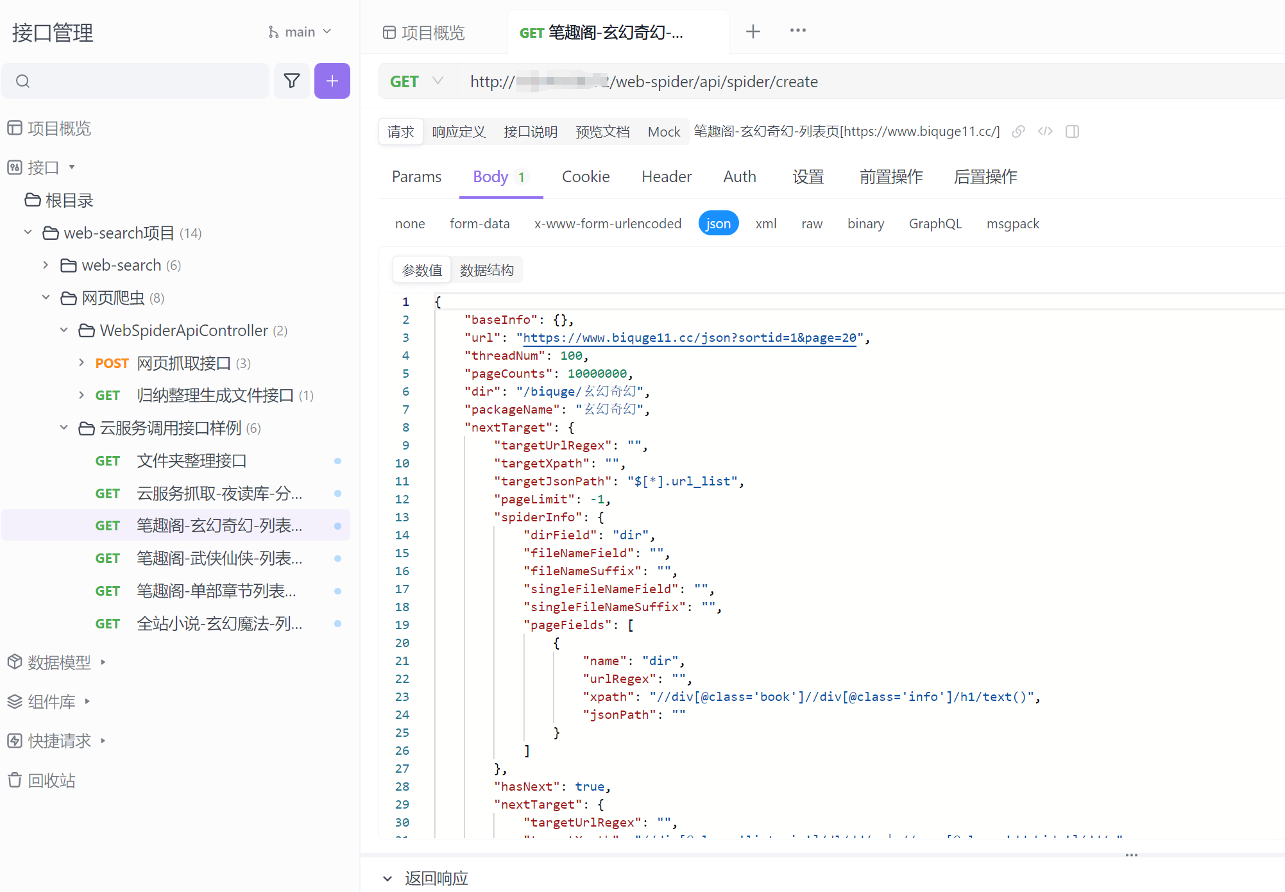Screen dimensions: 1285x892
Task: Click the sidebar search input
Action: 135,81
